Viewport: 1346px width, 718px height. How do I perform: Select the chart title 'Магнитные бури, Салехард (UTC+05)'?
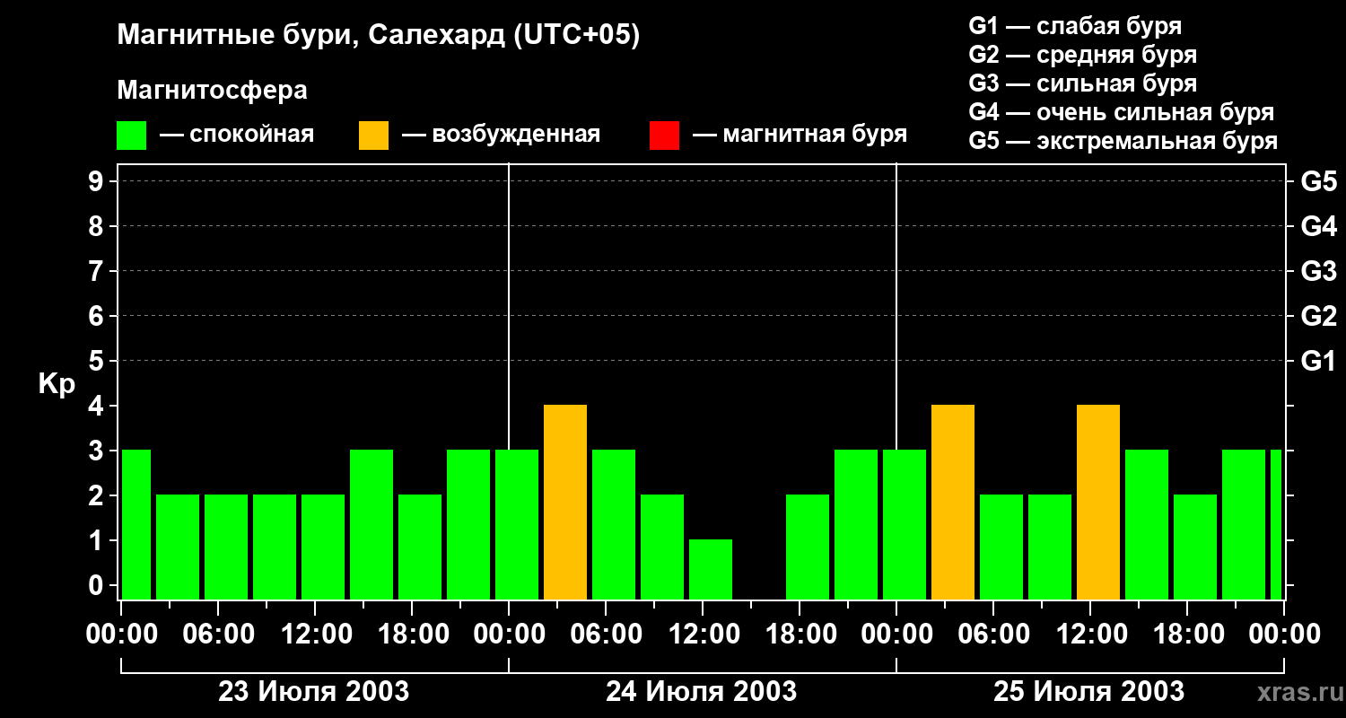click(x=378, y=36)
